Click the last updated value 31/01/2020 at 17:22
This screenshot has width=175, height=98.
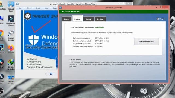(x=102, y=41)
